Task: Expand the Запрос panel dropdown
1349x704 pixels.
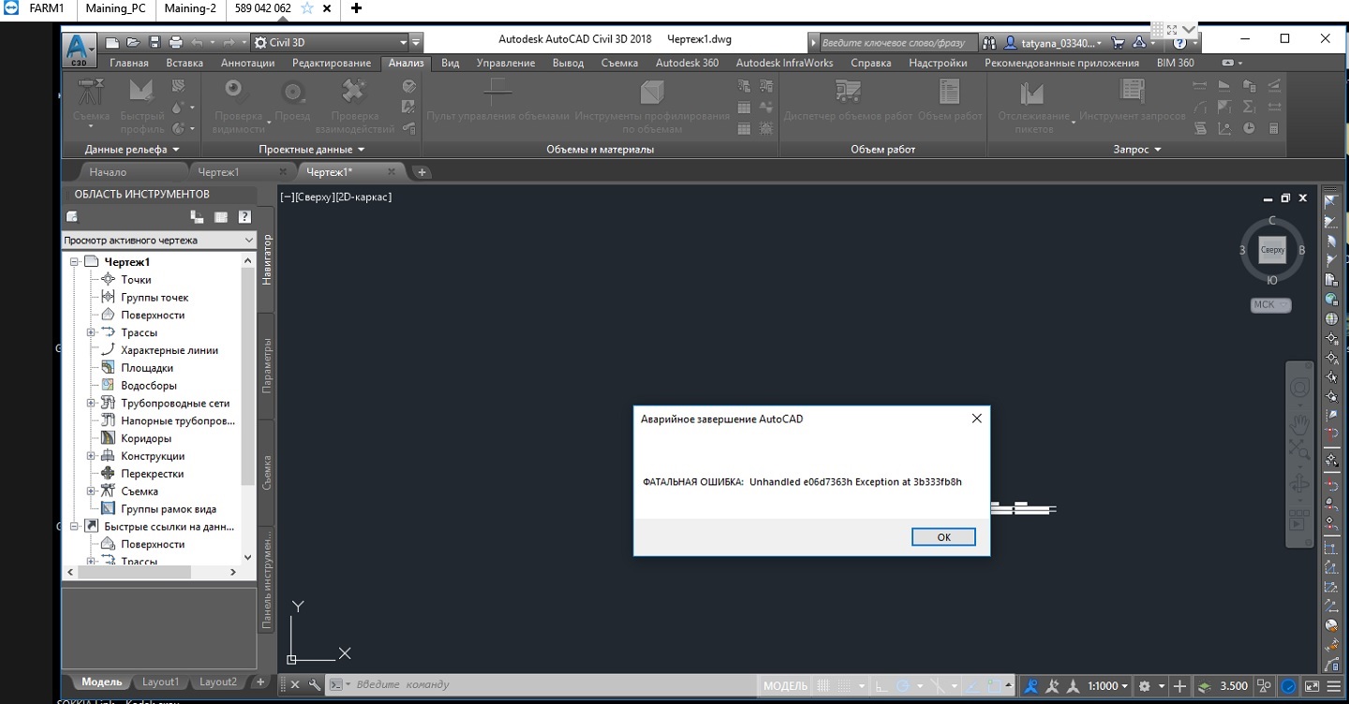Action: 1137,149
